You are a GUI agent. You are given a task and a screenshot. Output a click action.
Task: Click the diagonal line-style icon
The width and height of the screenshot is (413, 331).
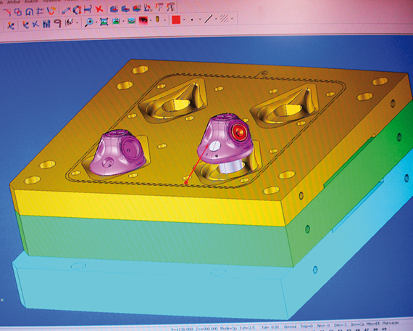(x=209, y=19)
